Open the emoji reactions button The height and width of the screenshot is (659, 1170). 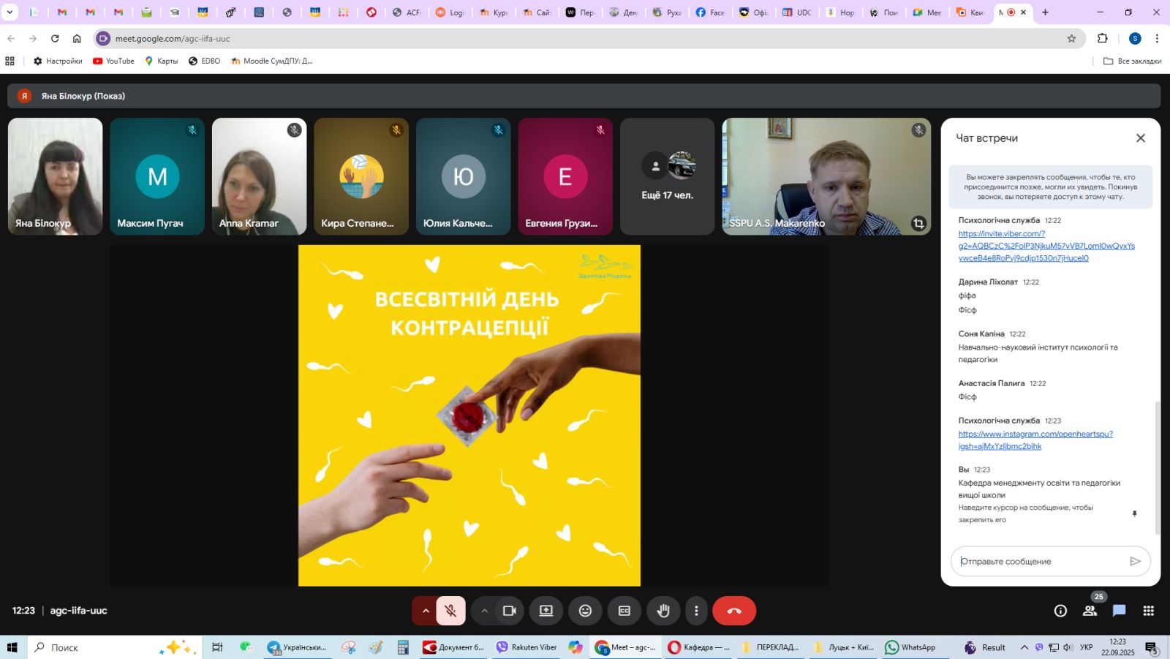(x=585, y=611)
